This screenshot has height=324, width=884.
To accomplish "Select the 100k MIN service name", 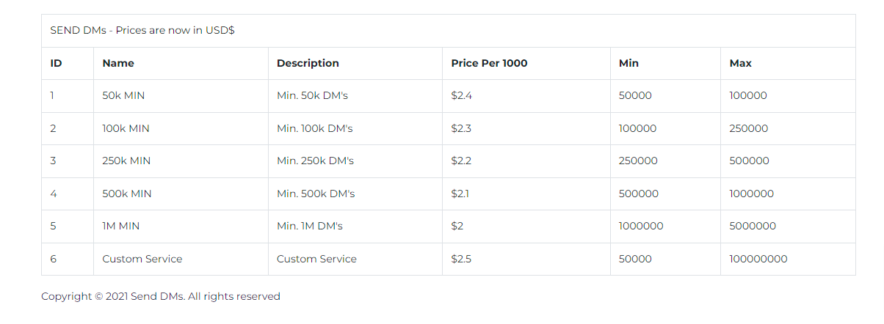I will click(126, 128).
